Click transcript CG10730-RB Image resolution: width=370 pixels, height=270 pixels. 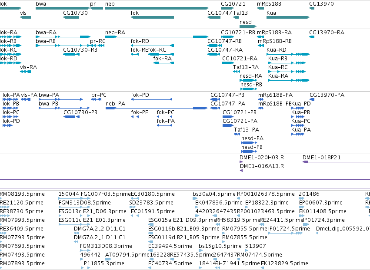[x=71, y=54]
